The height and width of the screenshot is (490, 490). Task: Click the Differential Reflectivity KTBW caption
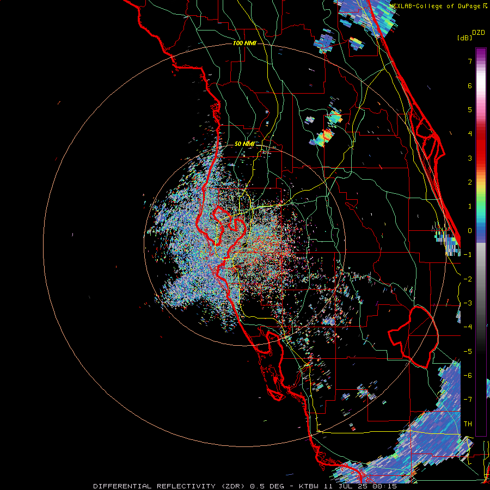[245, 486]
